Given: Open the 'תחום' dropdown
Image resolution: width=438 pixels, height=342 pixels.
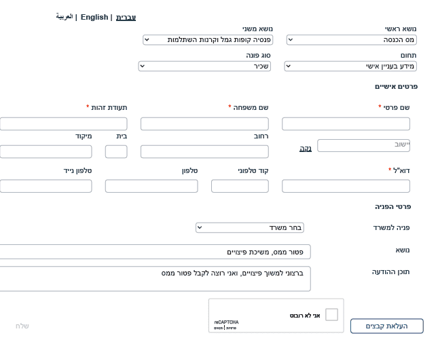Looking at the screenshot, I should 350,66.
